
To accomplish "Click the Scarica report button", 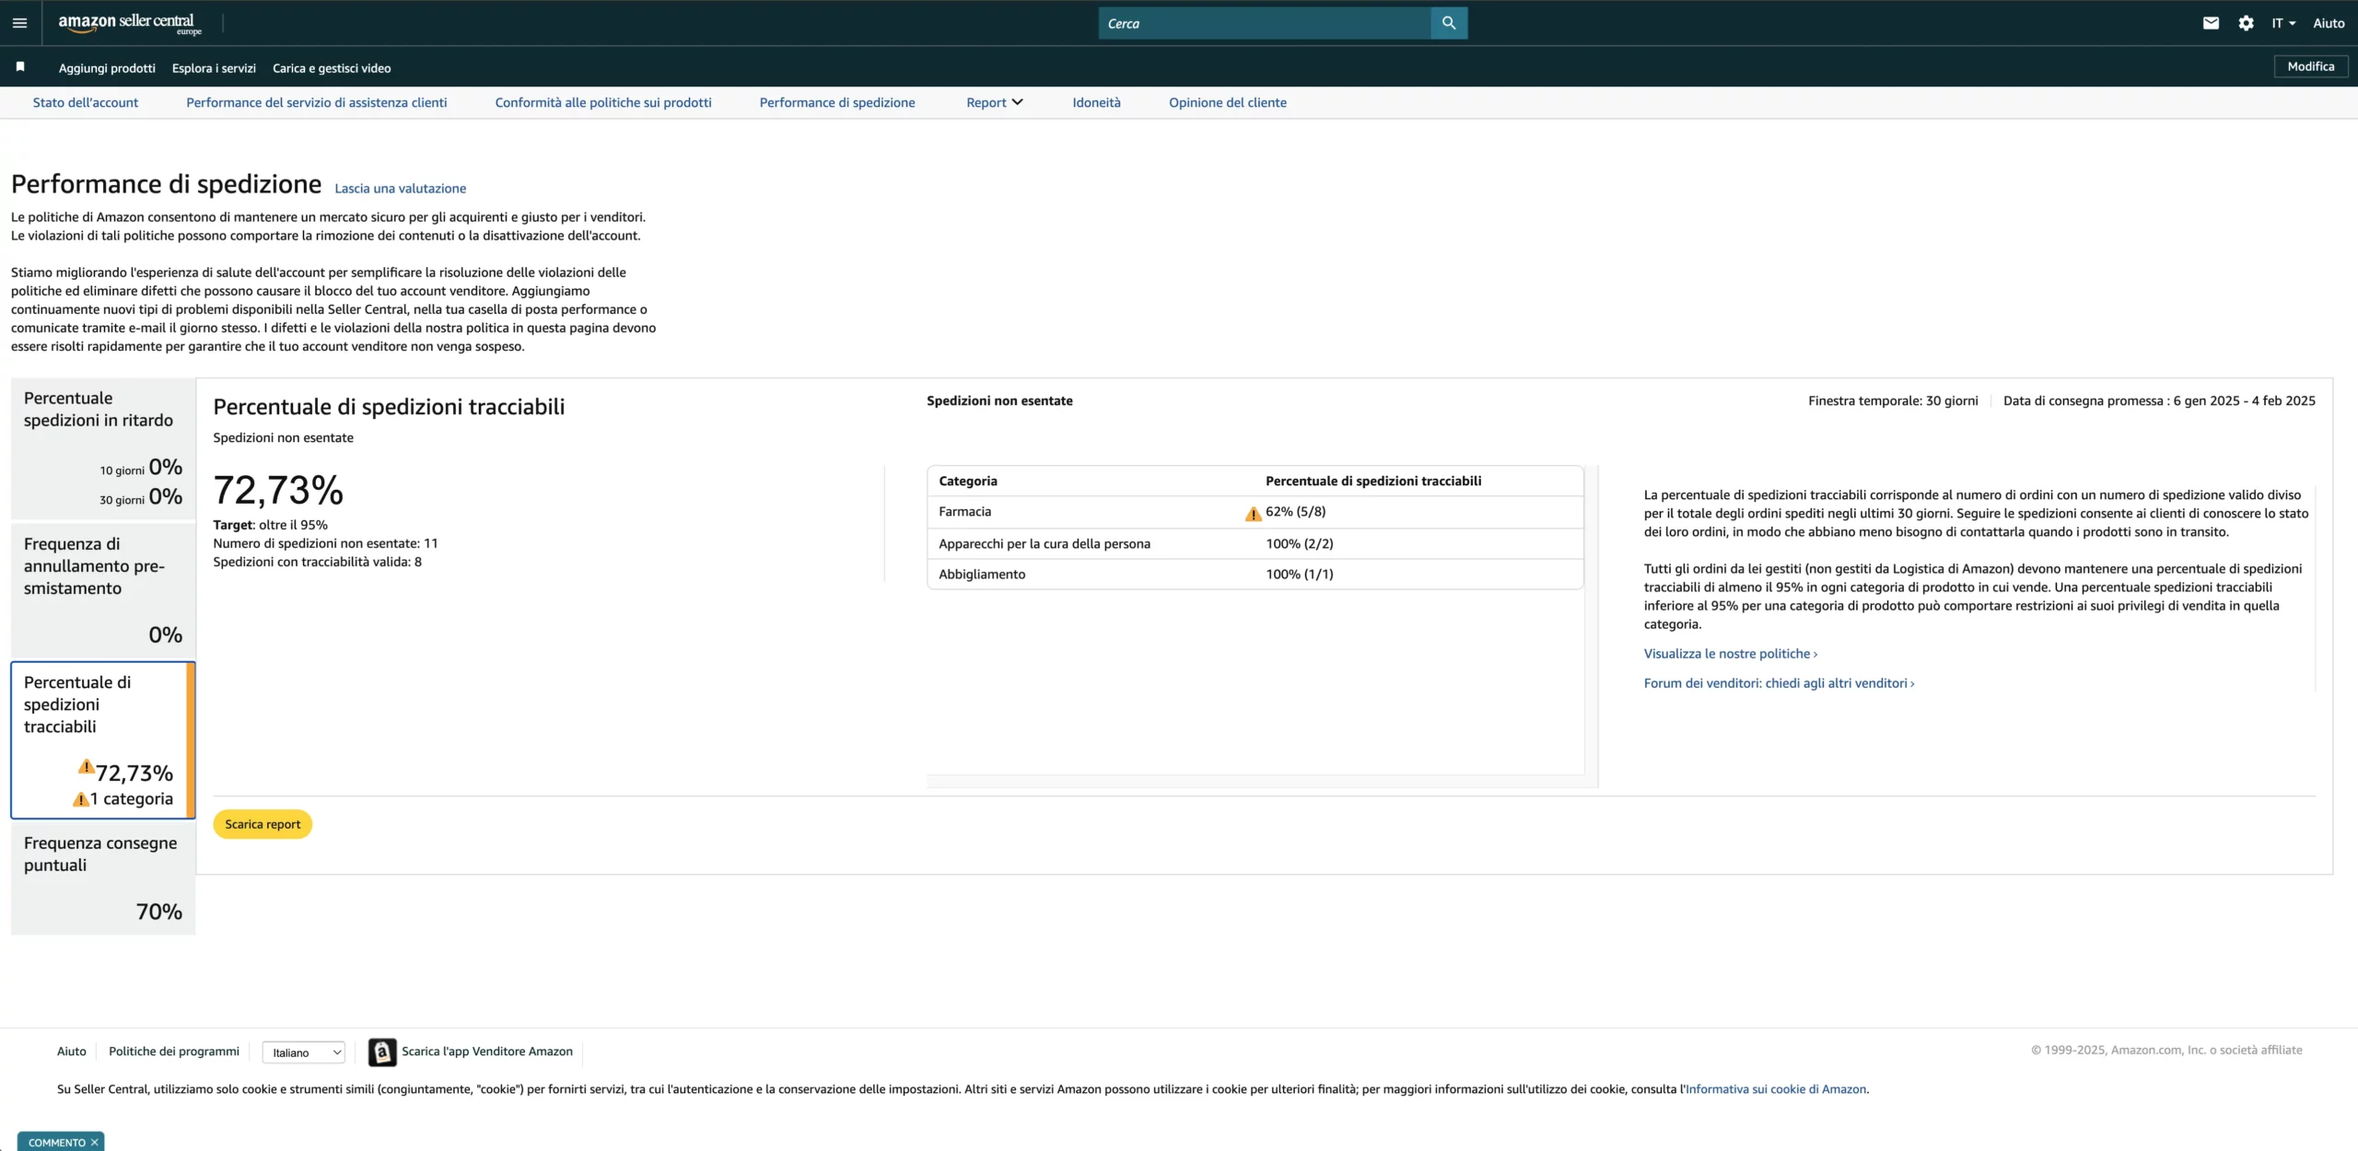I will point(263,824).
